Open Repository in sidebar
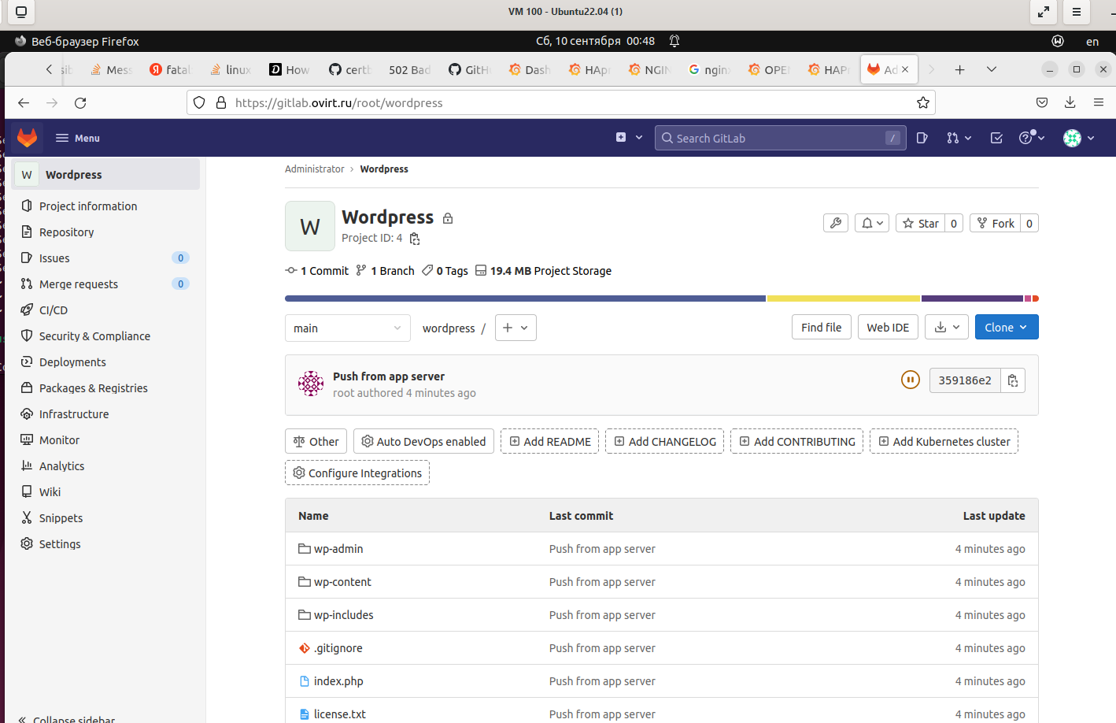This screenshot has width=1116, height=723. (67, 232)
